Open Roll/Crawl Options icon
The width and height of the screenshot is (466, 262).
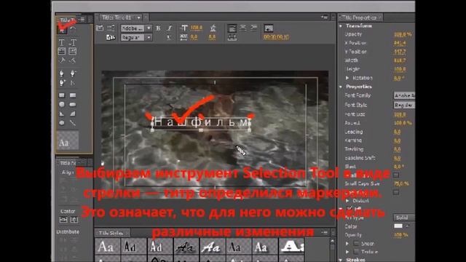click(111, 28)
